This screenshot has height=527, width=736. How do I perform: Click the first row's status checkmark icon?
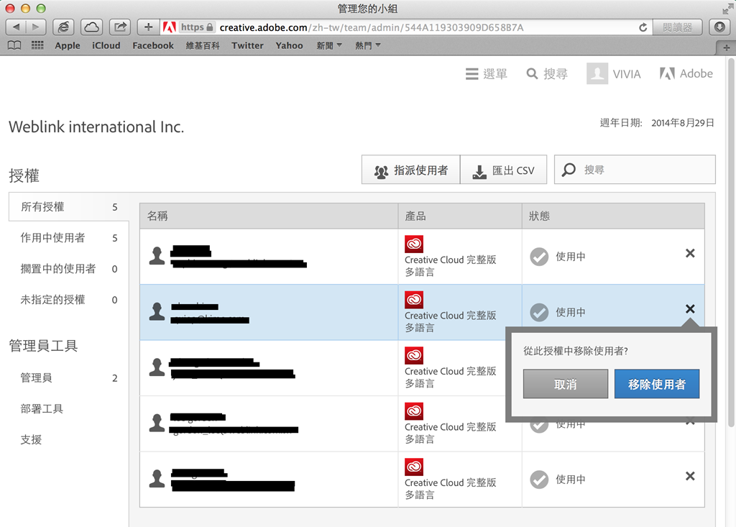[x=539, y=257]
